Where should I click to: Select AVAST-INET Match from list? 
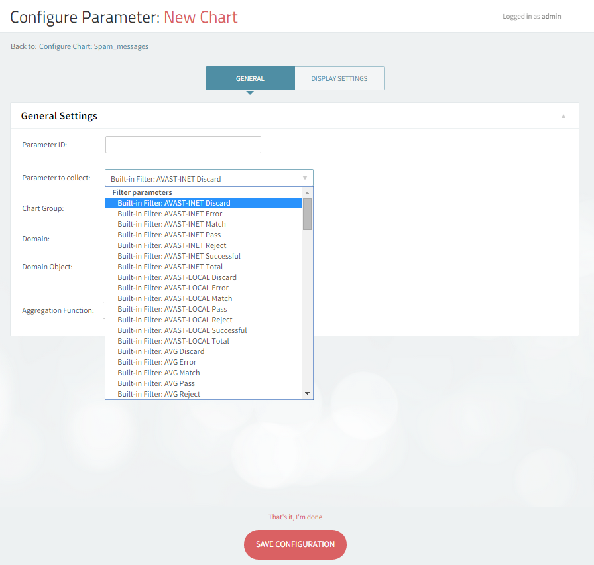tap(171, 224)
